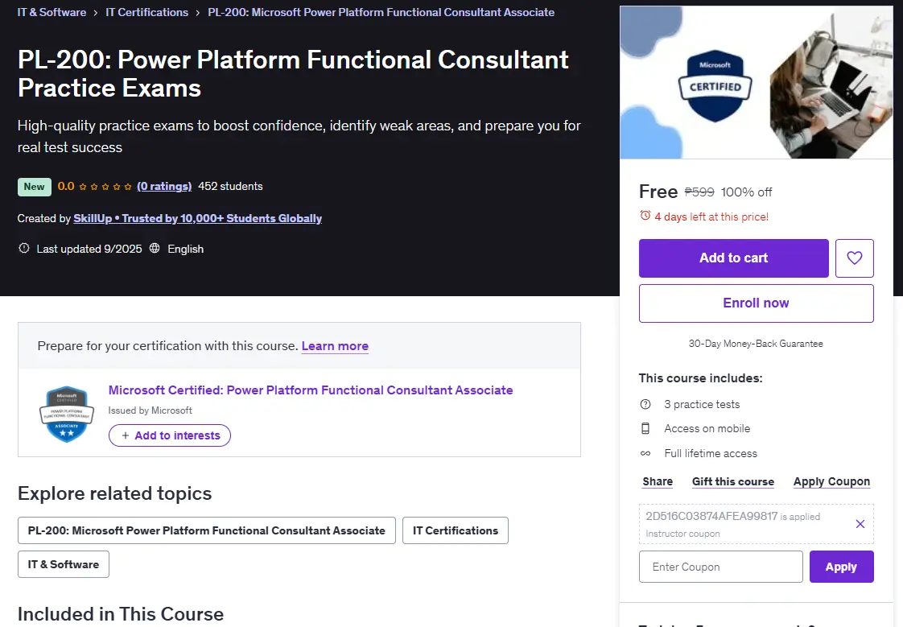Click the alarm clock icon near days left
The width and height of the screenshot is (903, 627).
pos(645,216)
